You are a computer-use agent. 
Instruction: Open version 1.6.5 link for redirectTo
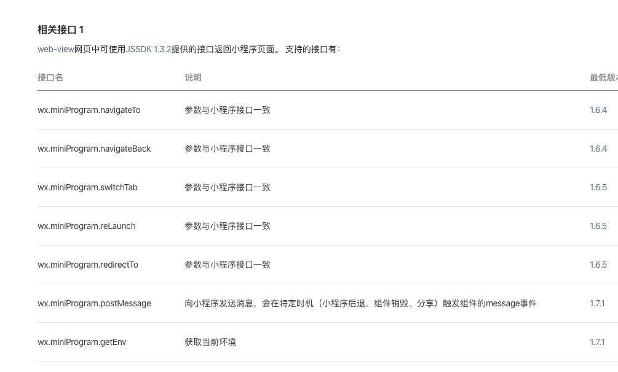point(598,265)
